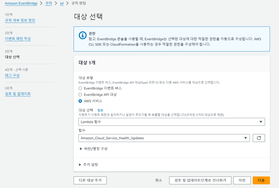Select AWS 서비스 radio button
279x188 pixels.
[81, 101]
